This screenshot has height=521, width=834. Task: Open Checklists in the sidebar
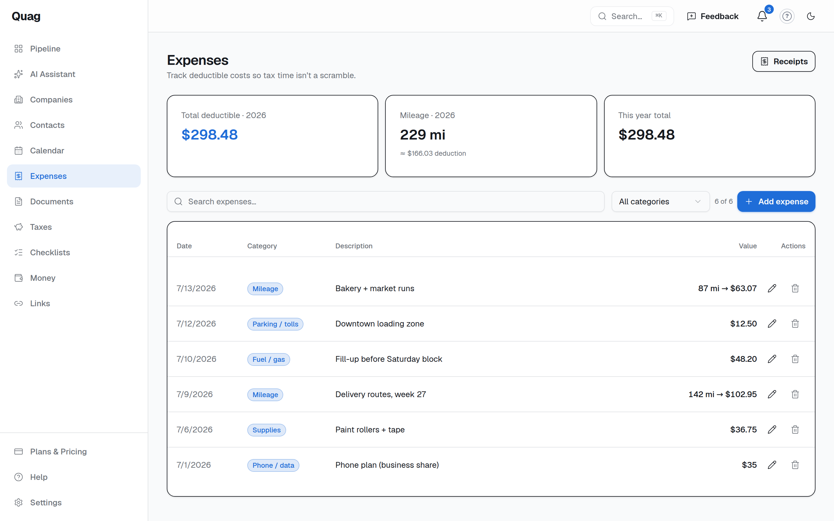[74, 253]
